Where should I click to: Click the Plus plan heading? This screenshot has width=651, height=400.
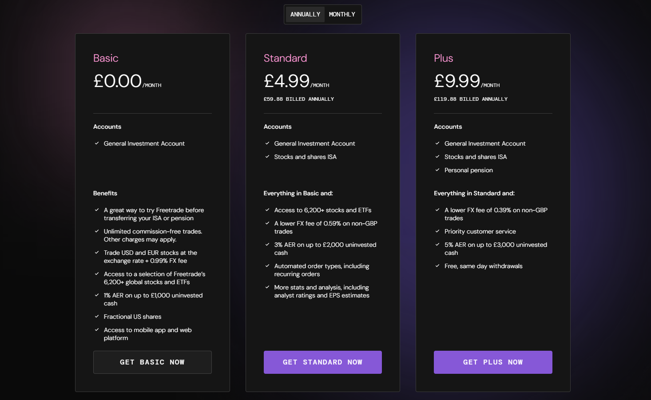(x=443, y=58)
